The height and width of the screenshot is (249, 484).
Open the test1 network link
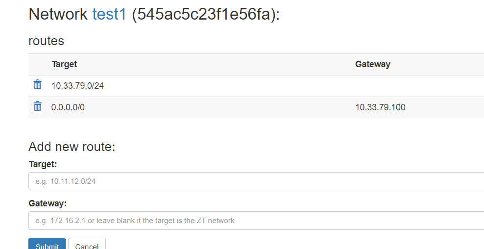[x=109, y=14]
